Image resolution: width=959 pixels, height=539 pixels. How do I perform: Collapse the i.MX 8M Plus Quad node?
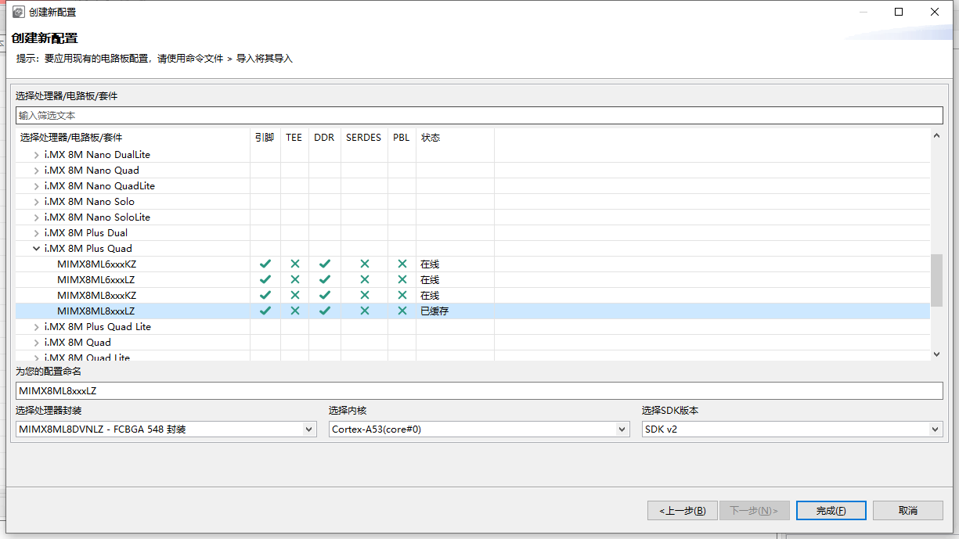coord(36,249)
